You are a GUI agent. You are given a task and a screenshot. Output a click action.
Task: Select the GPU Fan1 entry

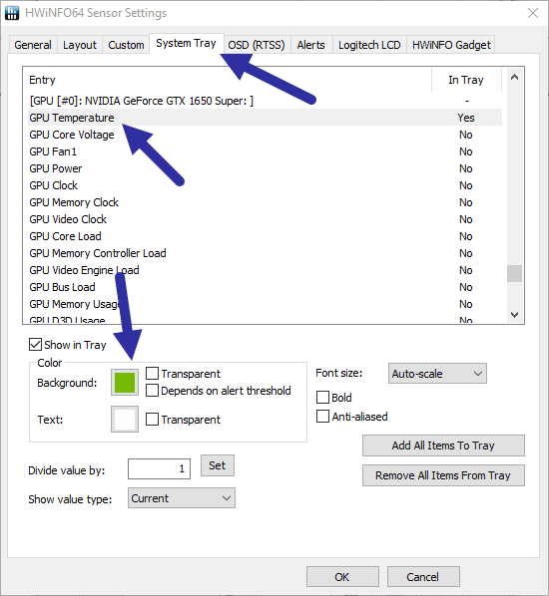tap(265, 151)
